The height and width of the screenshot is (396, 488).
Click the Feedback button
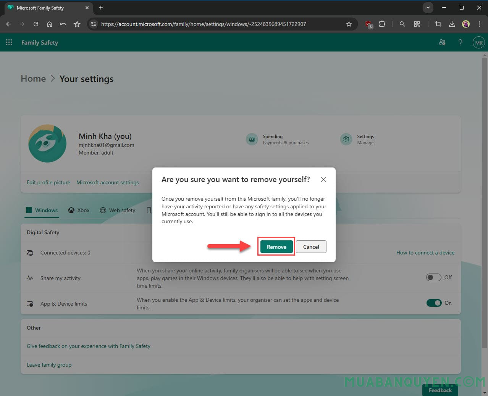(x=440, y=390)
